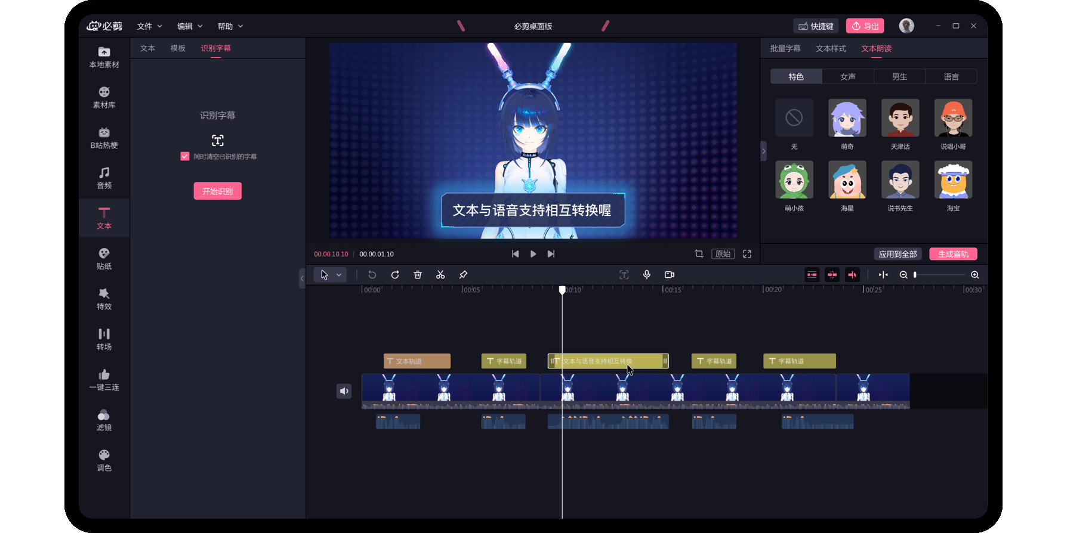
Task: Open the 帮助 dropdown menu
Action: click(x=230, y=26)
